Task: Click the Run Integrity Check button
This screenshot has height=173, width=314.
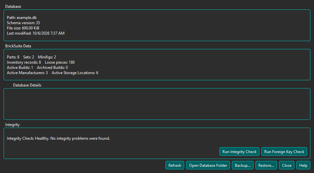Action: point(239,152)
